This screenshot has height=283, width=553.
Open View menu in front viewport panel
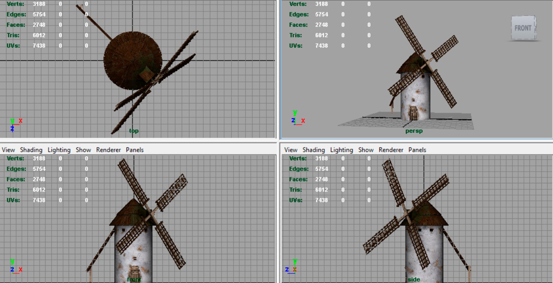(x=8, y=150)
